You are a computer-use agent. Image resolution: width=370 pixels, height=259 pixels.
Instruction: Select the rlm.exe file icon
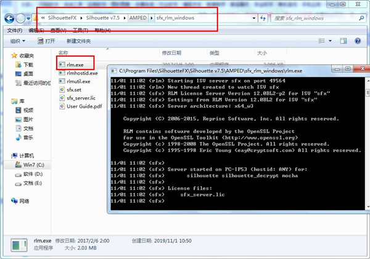tap(62, 65)
